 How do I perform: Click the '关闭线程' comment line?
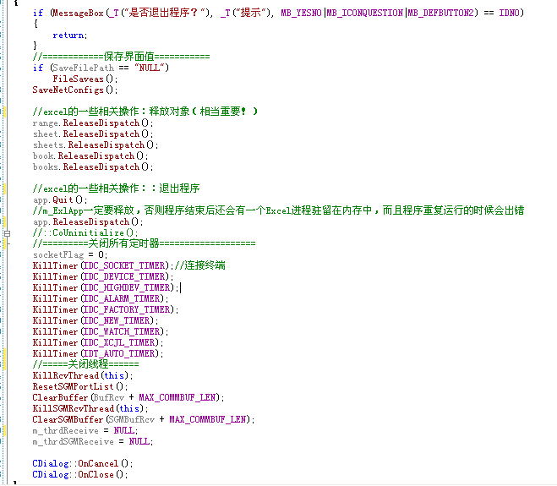[x=85, y=364]
